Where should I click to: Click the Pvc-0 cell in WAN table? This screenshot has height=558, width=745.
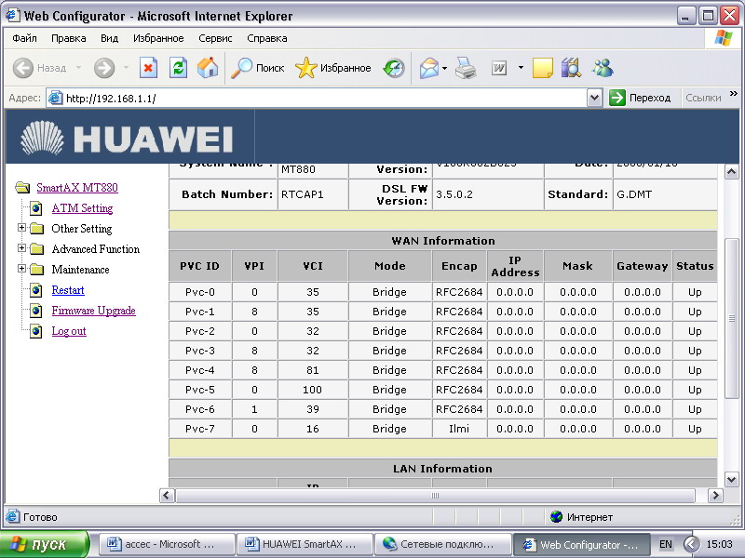200,292
